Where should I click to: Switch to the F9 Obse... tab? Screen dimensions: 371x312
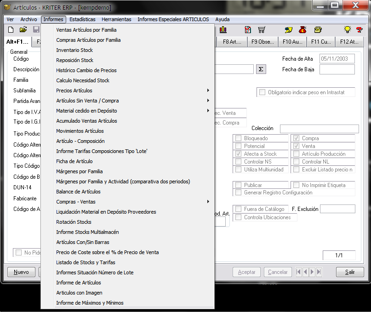tap(263, 42)
